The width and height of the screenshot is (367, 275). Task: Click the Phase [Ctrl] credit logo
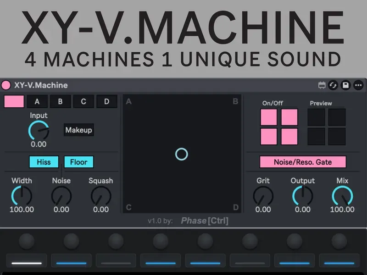click(205, 220)
